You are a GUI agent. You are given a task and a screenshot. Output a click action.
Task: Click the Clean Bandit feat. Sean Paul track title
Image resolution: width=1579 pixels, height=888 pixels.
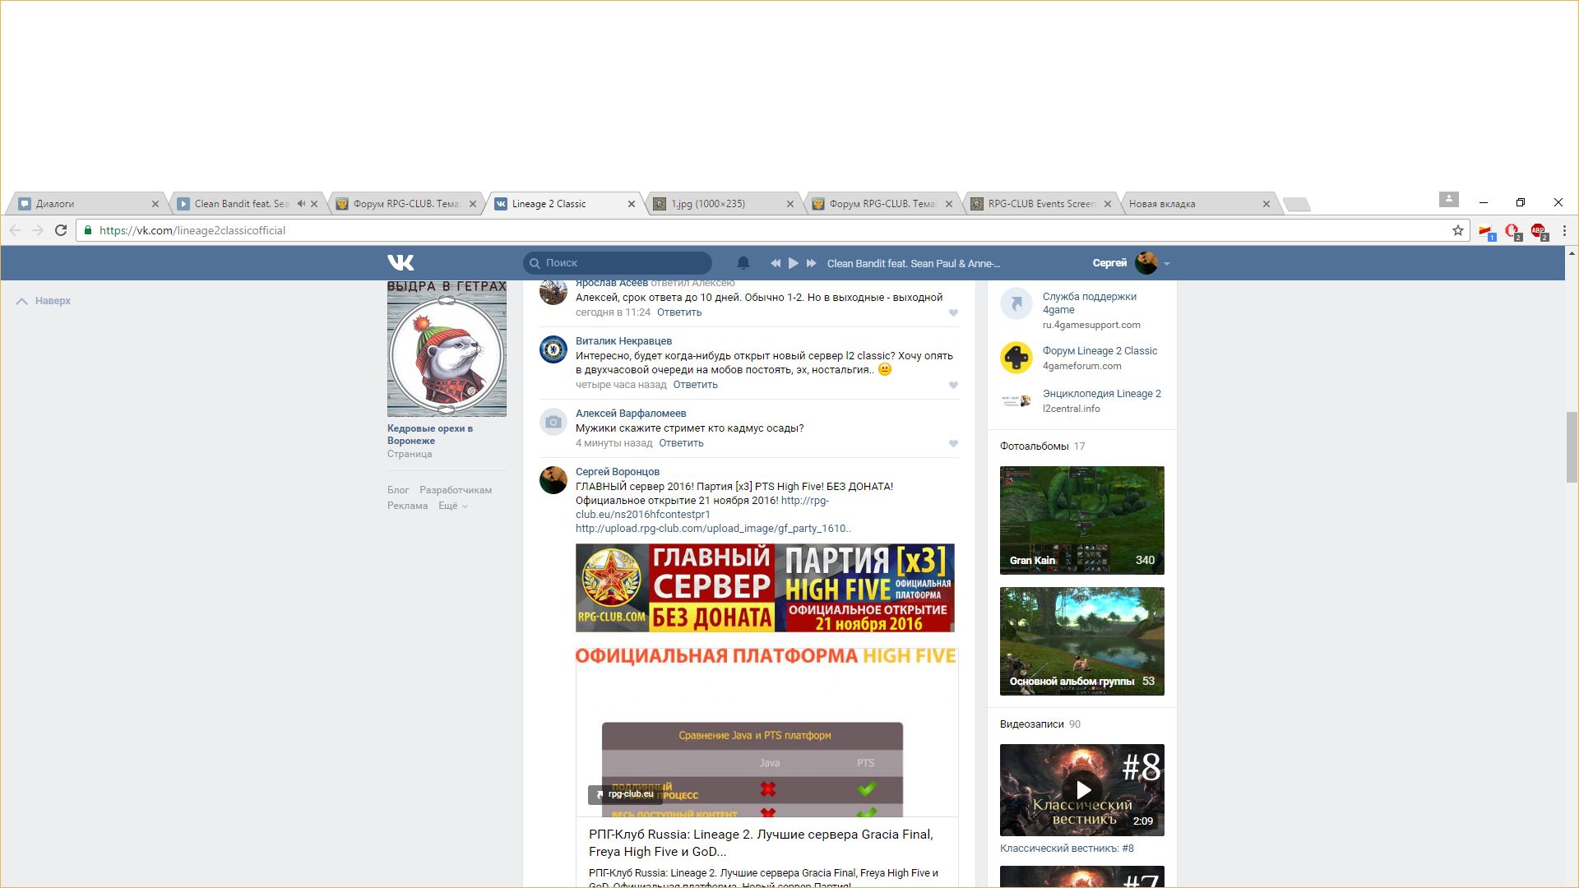(x=914, y=264)
